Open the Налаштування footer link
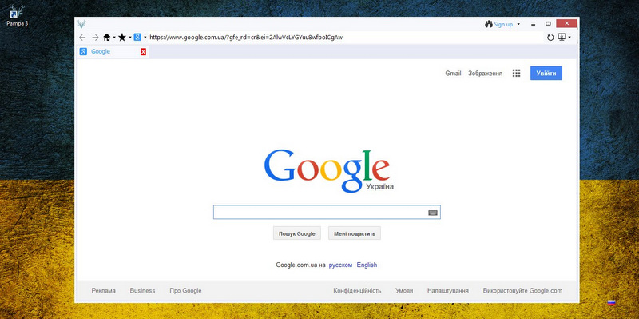The height and width of the screenshot is (319, 639). click(x=448, y=291)
